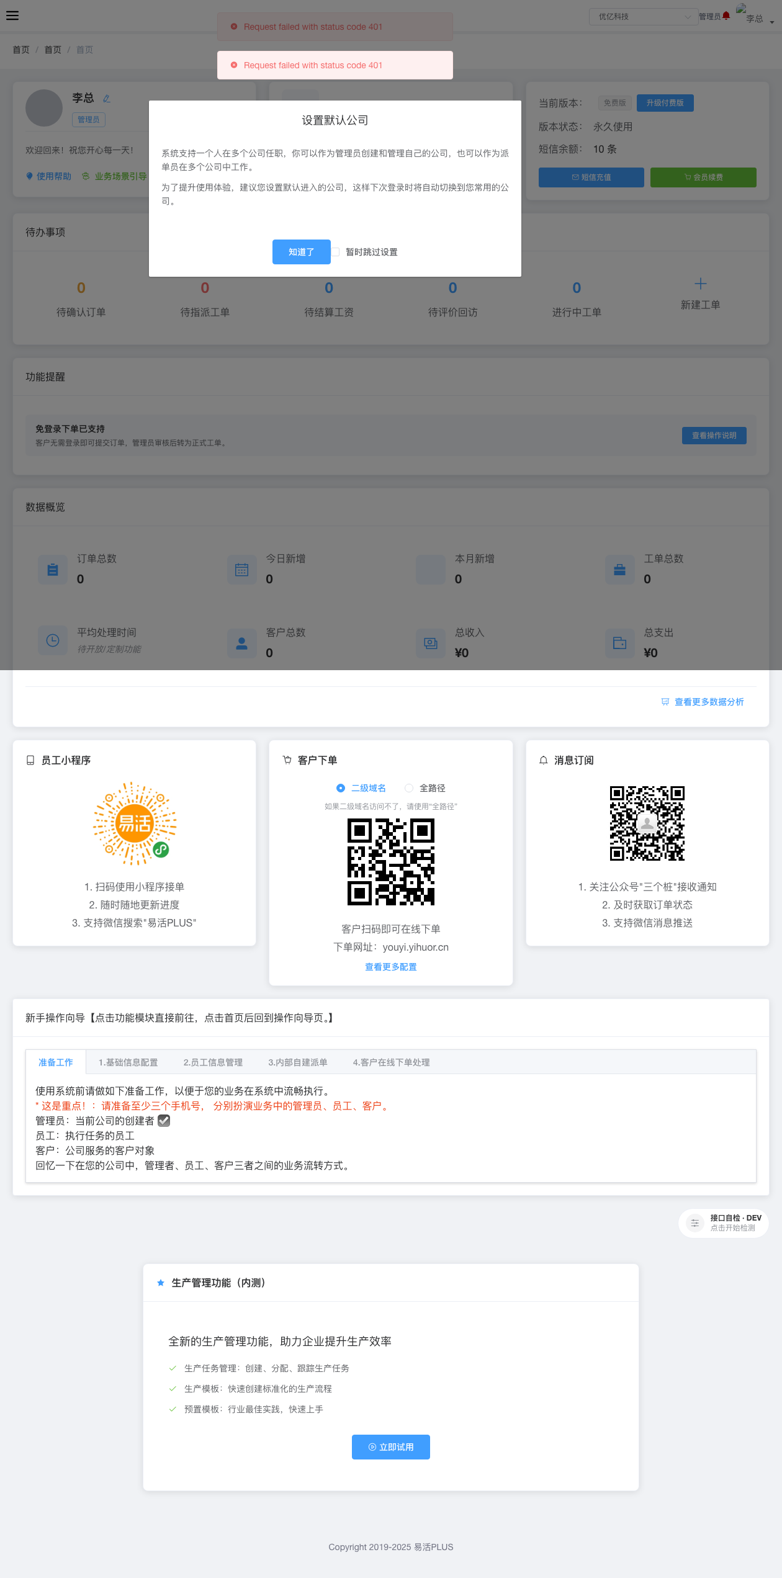
Task: Switch to the 3.内部自建派单 tab
Action: [297, 1062]
